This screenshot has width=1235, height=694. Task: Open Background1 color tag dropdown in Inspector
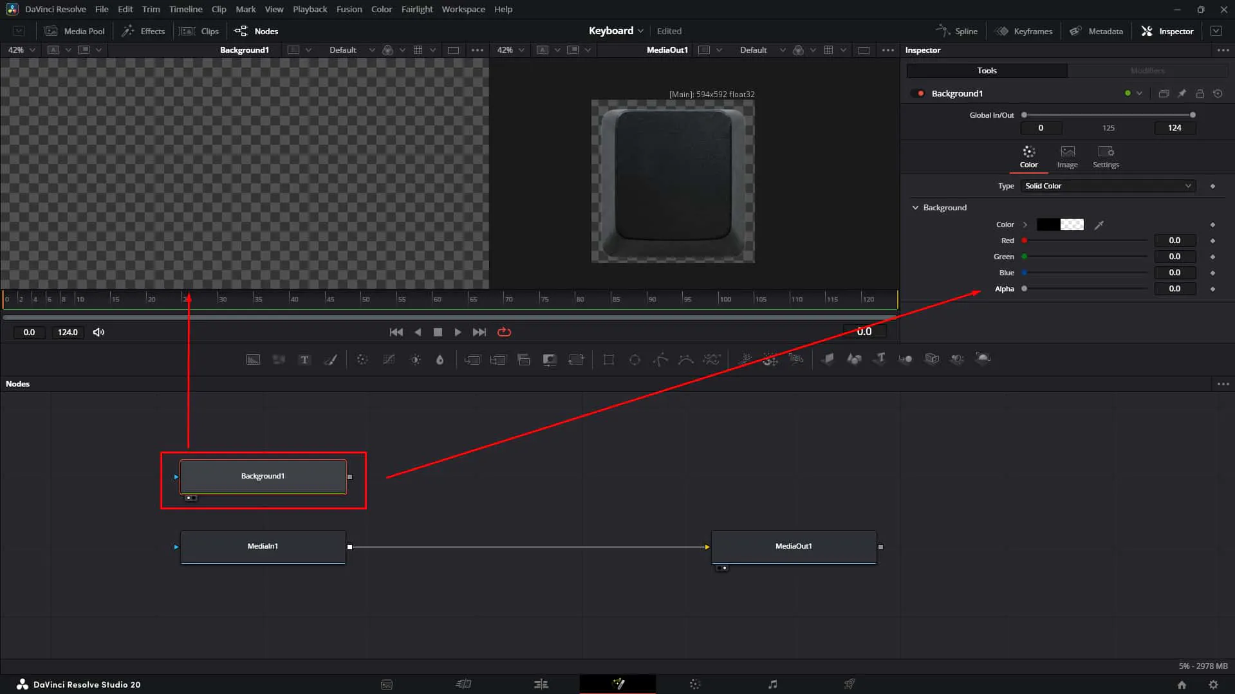1139,93
